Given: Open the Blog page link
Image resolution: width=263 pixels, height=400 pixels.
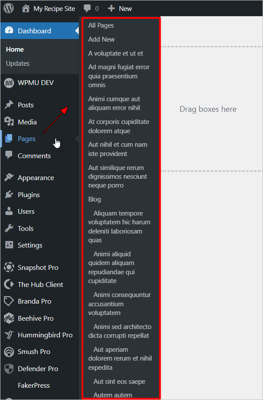Looking at the screenshot, I should tap(95, 199).
